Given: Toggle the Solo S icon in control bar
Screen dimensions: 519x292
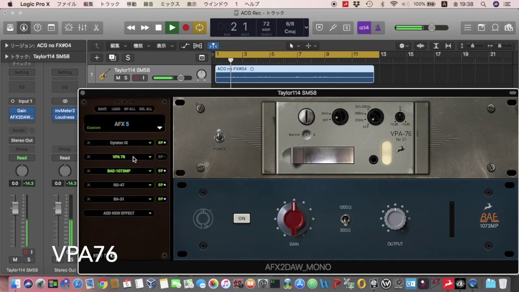Looking at the screenshot, I should tap(347, 28).
